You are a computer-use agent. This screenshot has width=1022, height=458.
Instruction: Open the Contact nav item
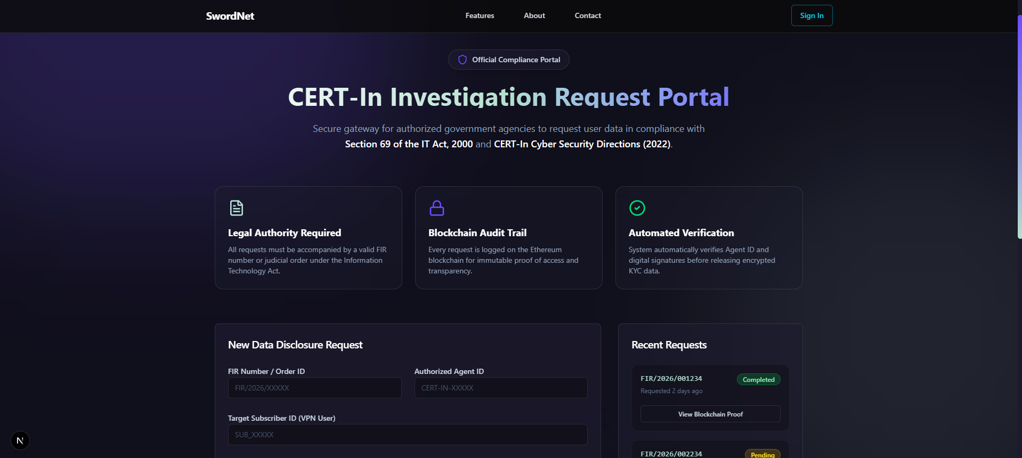(588, 15)
